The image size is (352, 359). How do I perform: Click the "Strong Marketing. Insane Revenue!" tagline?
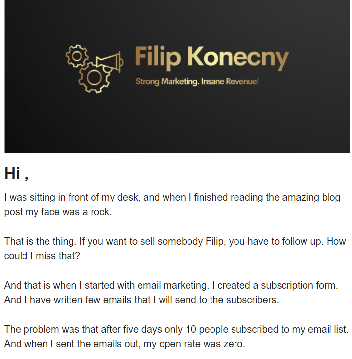coord(197,81)
